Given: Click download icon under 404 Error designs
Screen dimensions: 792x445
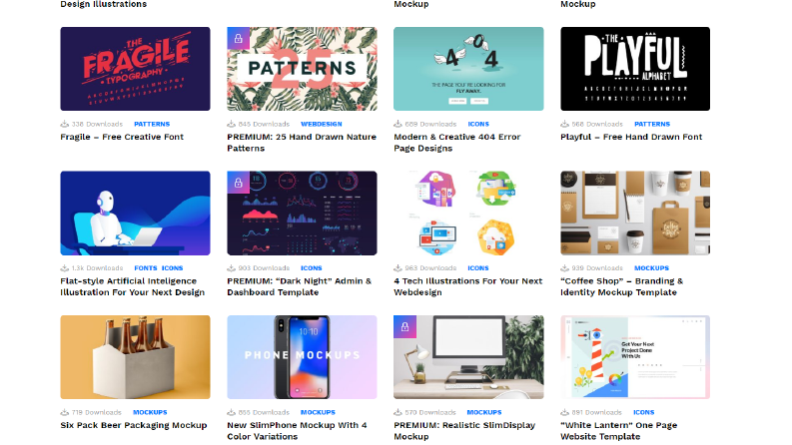Looking at the screenshot, I should [x=398, y=124].
